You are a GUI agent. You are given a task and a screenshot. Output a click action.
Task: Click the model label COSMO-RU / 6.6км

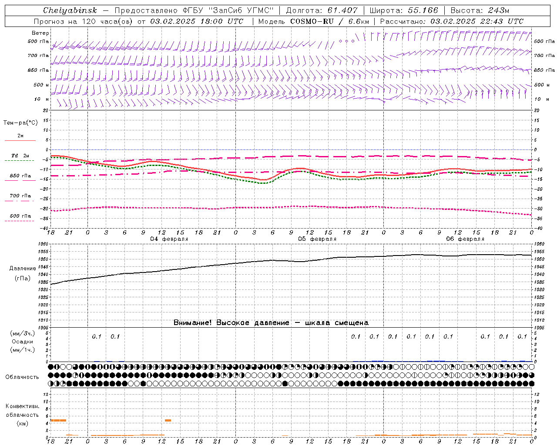330,21
